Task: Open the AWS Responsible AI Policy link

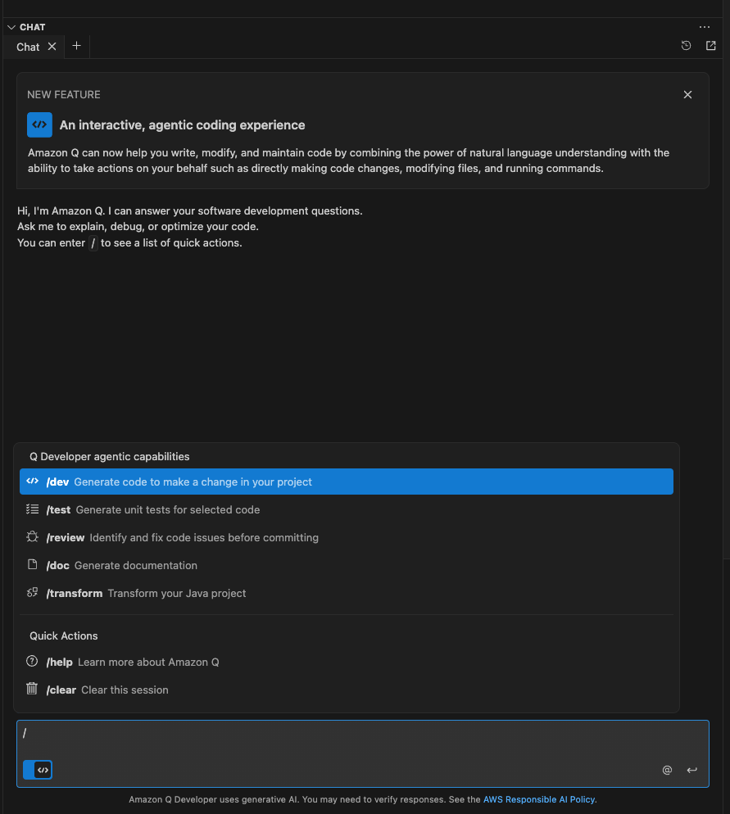Action: (x=539, y=799)
